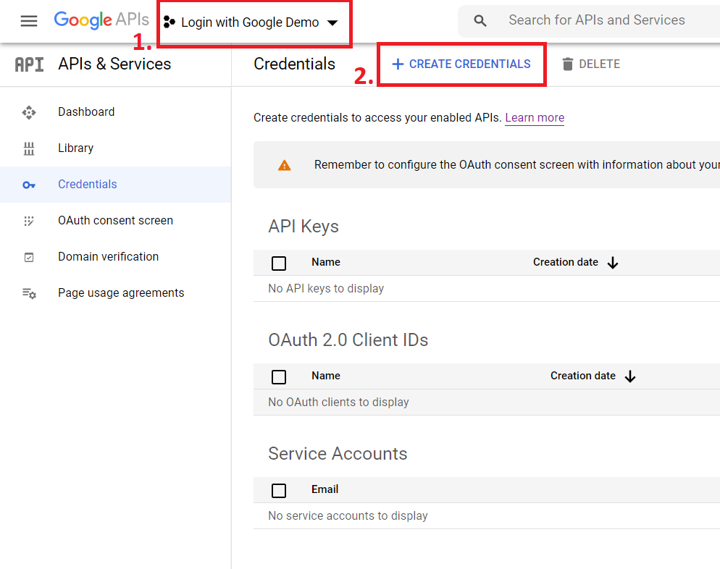Sort API Keys by Name column
Image resolution: width=720 pixels, height=569 pixels.
326,263
